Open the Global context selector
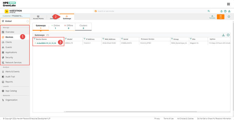234x120 pixels. (15, 21)
